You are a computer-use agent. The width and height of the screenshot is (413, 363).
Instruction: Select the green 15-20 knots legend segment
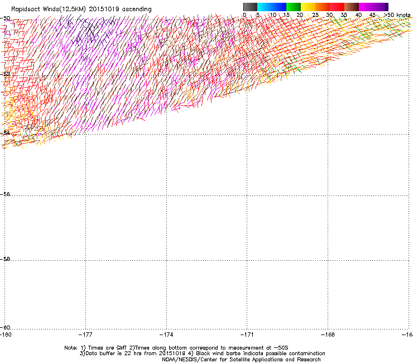point(294,7)
